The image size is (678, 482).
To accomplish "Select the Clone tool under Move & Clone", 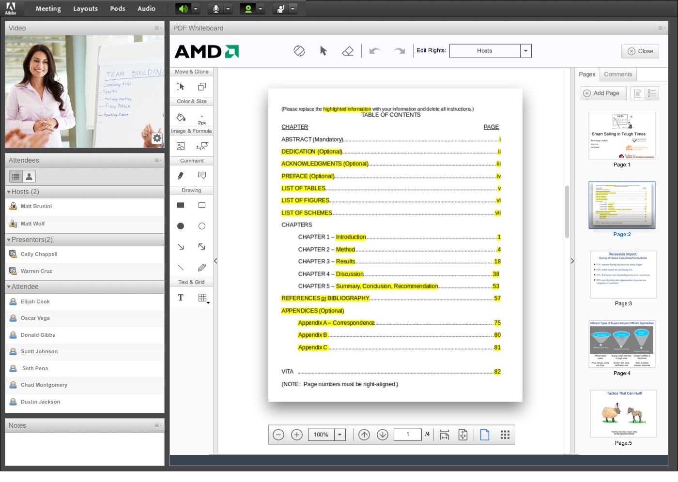I will click(x=202, y=87).
